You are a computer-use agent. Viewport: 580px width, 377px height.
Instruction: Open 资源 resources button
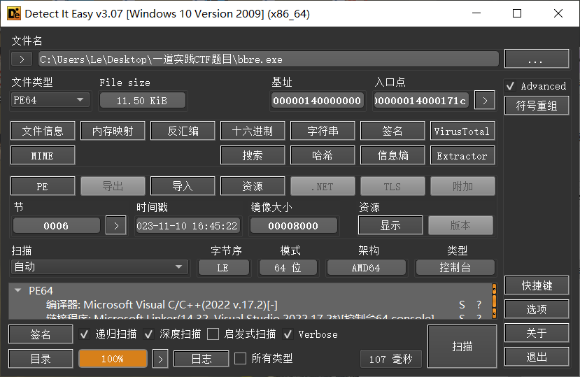[x=253, y=186]
